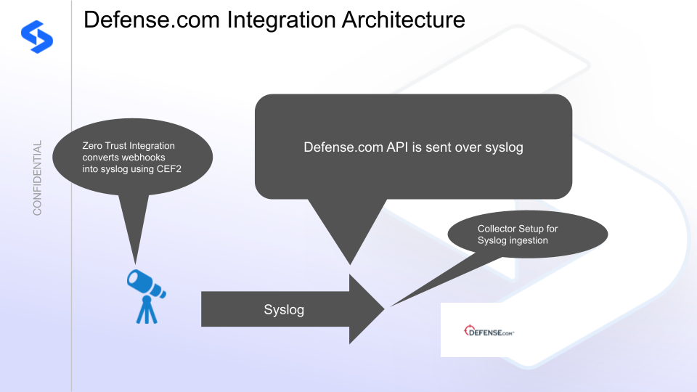The image size is (697, 392).
Task: Click the Syslog arrow's pointed arrowhead
Action: [x=369, y=309]
